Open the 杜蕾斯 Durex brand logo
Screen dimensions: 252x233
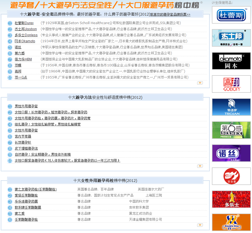(x=231, y=15)
